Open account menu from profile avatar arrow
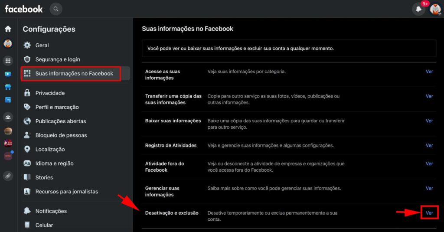 (435, 9)
